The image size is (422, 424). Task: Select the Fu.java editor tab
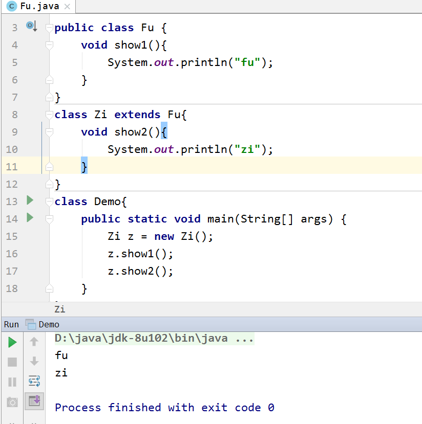(x=38, y=6)
